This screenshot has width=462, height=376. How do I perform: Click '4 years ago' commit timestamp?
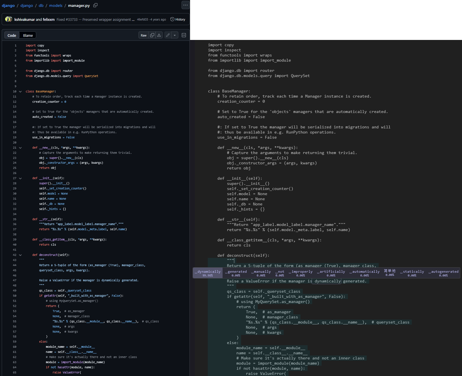(158, 19)
